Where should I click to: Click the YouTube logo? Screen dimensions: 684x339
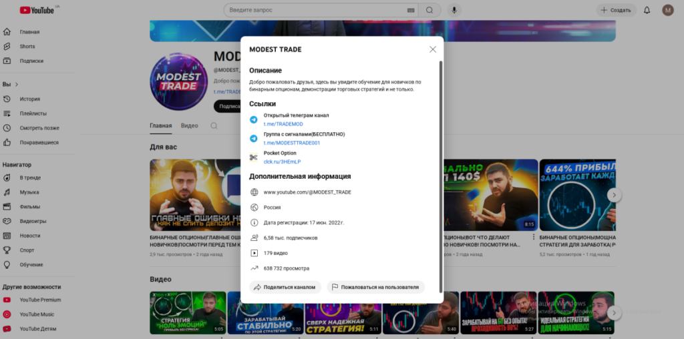click(37, 10)
